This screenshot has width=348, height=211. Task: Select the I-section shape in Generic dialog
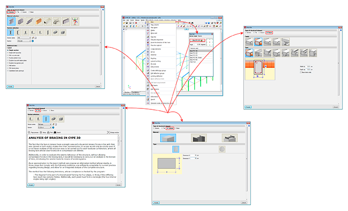[11, 32]
